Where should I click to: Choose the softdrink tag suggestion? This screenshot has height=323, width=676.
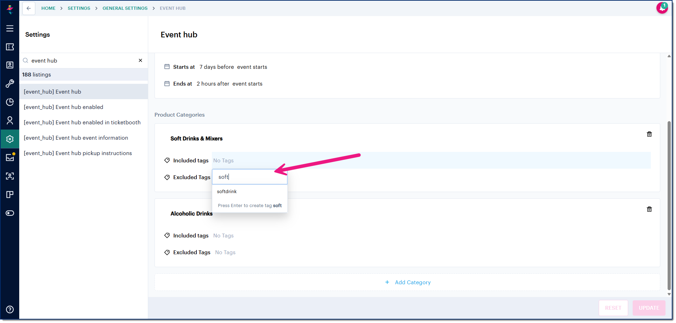click(x=250, y=191)
